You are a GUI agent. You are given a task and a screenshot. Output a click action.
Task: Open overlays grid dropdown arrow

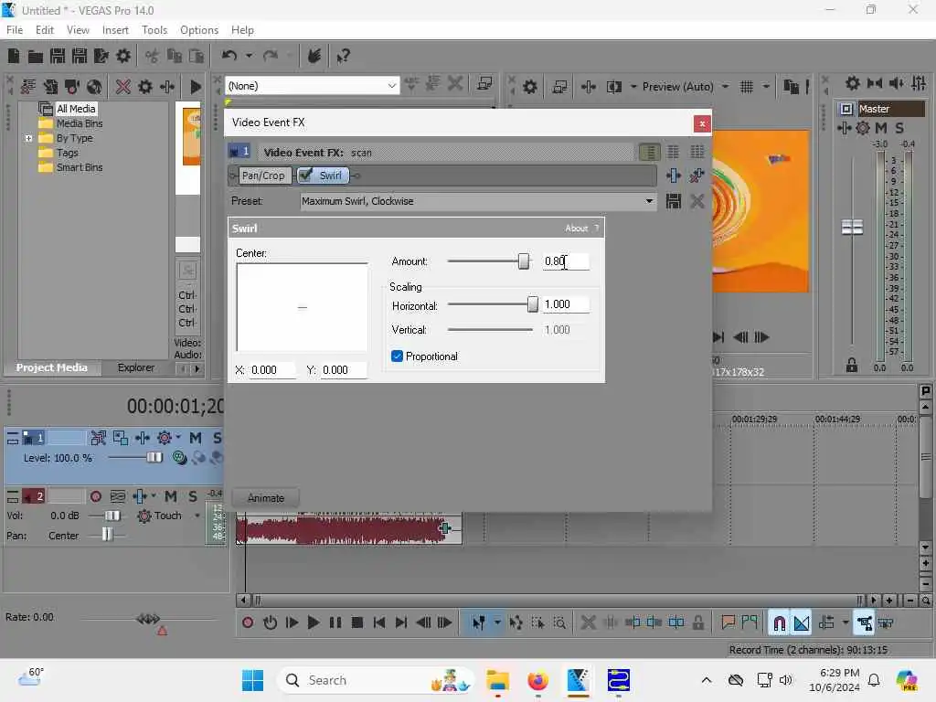[x=766, y=87]
